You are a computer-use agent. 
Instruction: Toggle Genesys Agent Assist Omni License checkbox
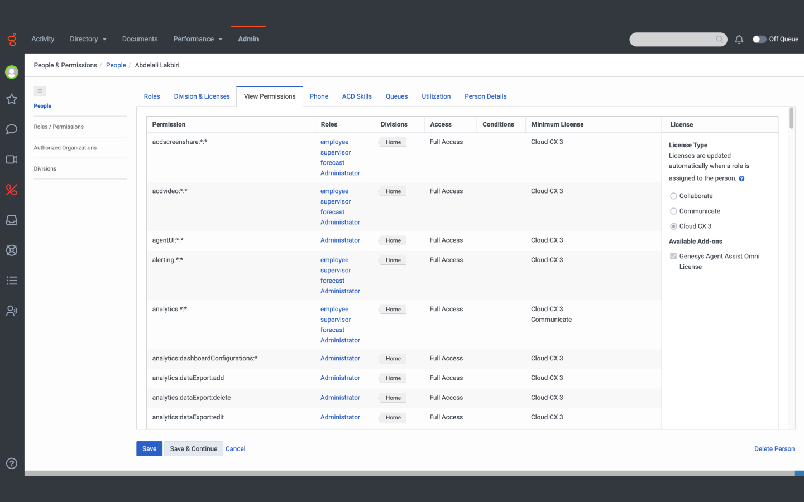[x=673, y=256]
